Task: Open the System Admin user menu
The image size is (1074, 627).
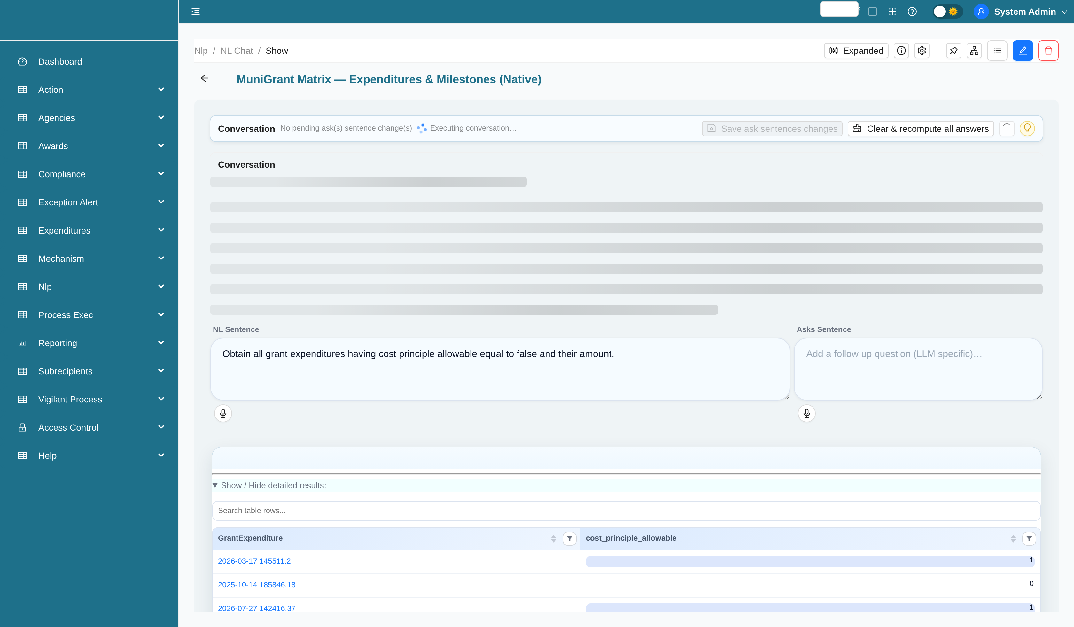Action: coord(1020,12)
